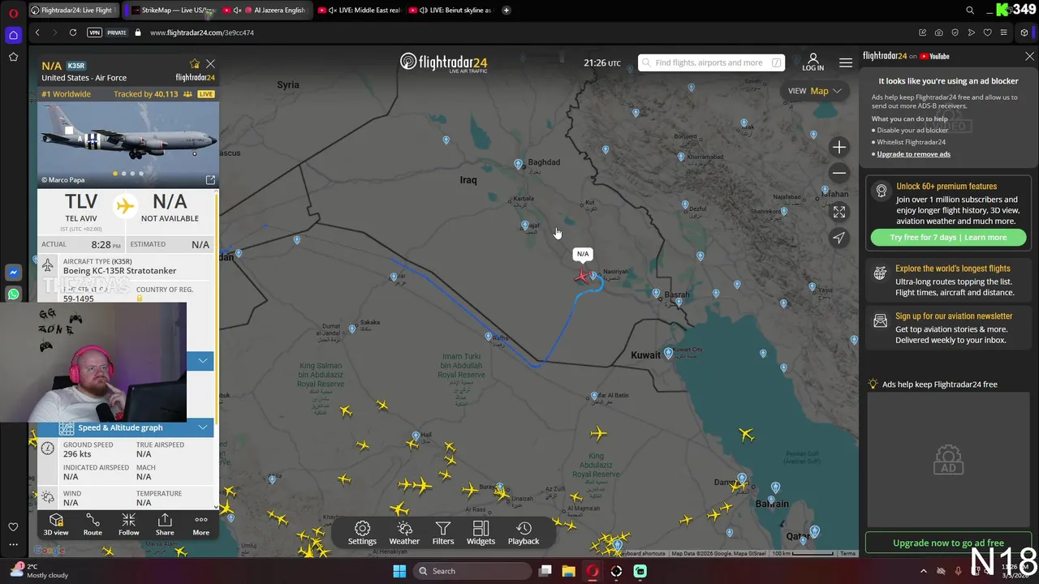Enter fullscreen map mode
Screen dimensions: 1039x584
[x=839, y=212]
